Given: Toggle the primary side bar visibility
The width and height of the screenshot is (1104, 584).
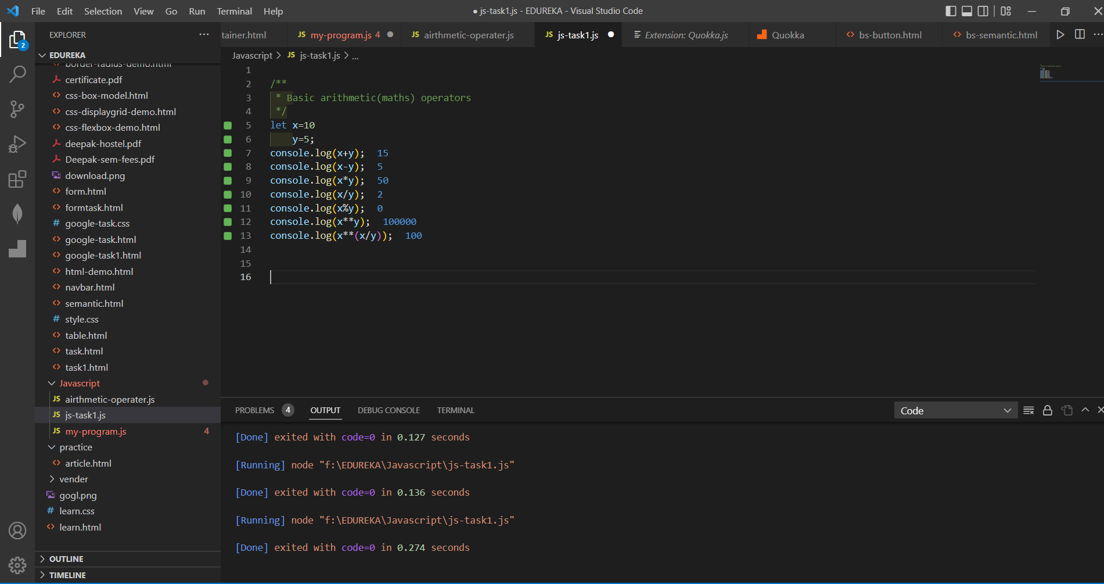Looking at the screenshot, I should tap(951, 11).
